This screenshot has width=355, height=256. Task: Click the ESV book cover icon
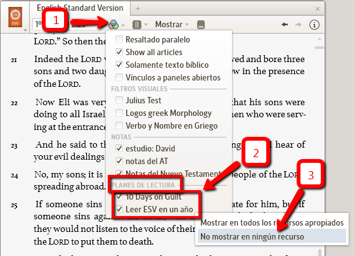[15, 17]
